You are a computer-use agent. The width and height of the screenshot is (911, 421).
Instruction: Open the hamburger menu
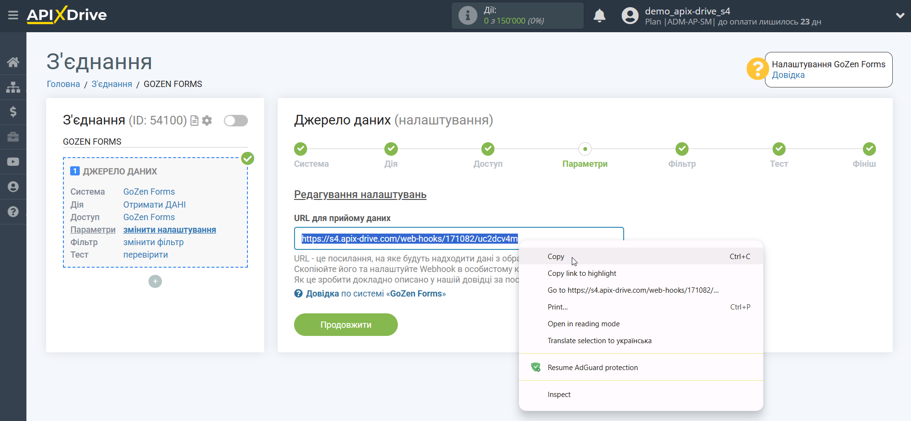click(x=13, y=15)
